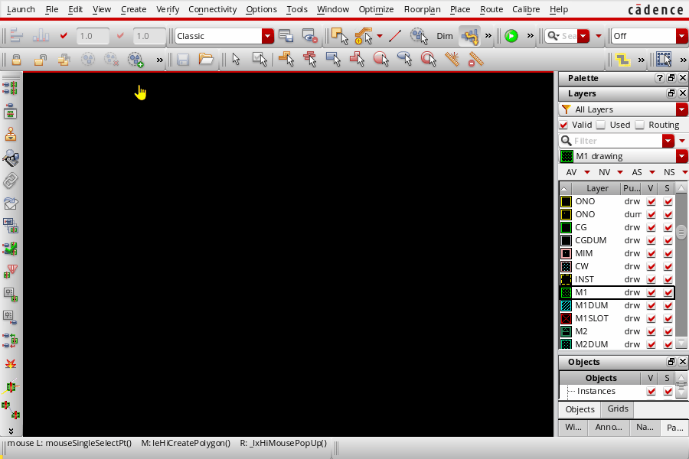Click the closed padlock icon
This screenshot has height=459, width=689.
(18, 59)
